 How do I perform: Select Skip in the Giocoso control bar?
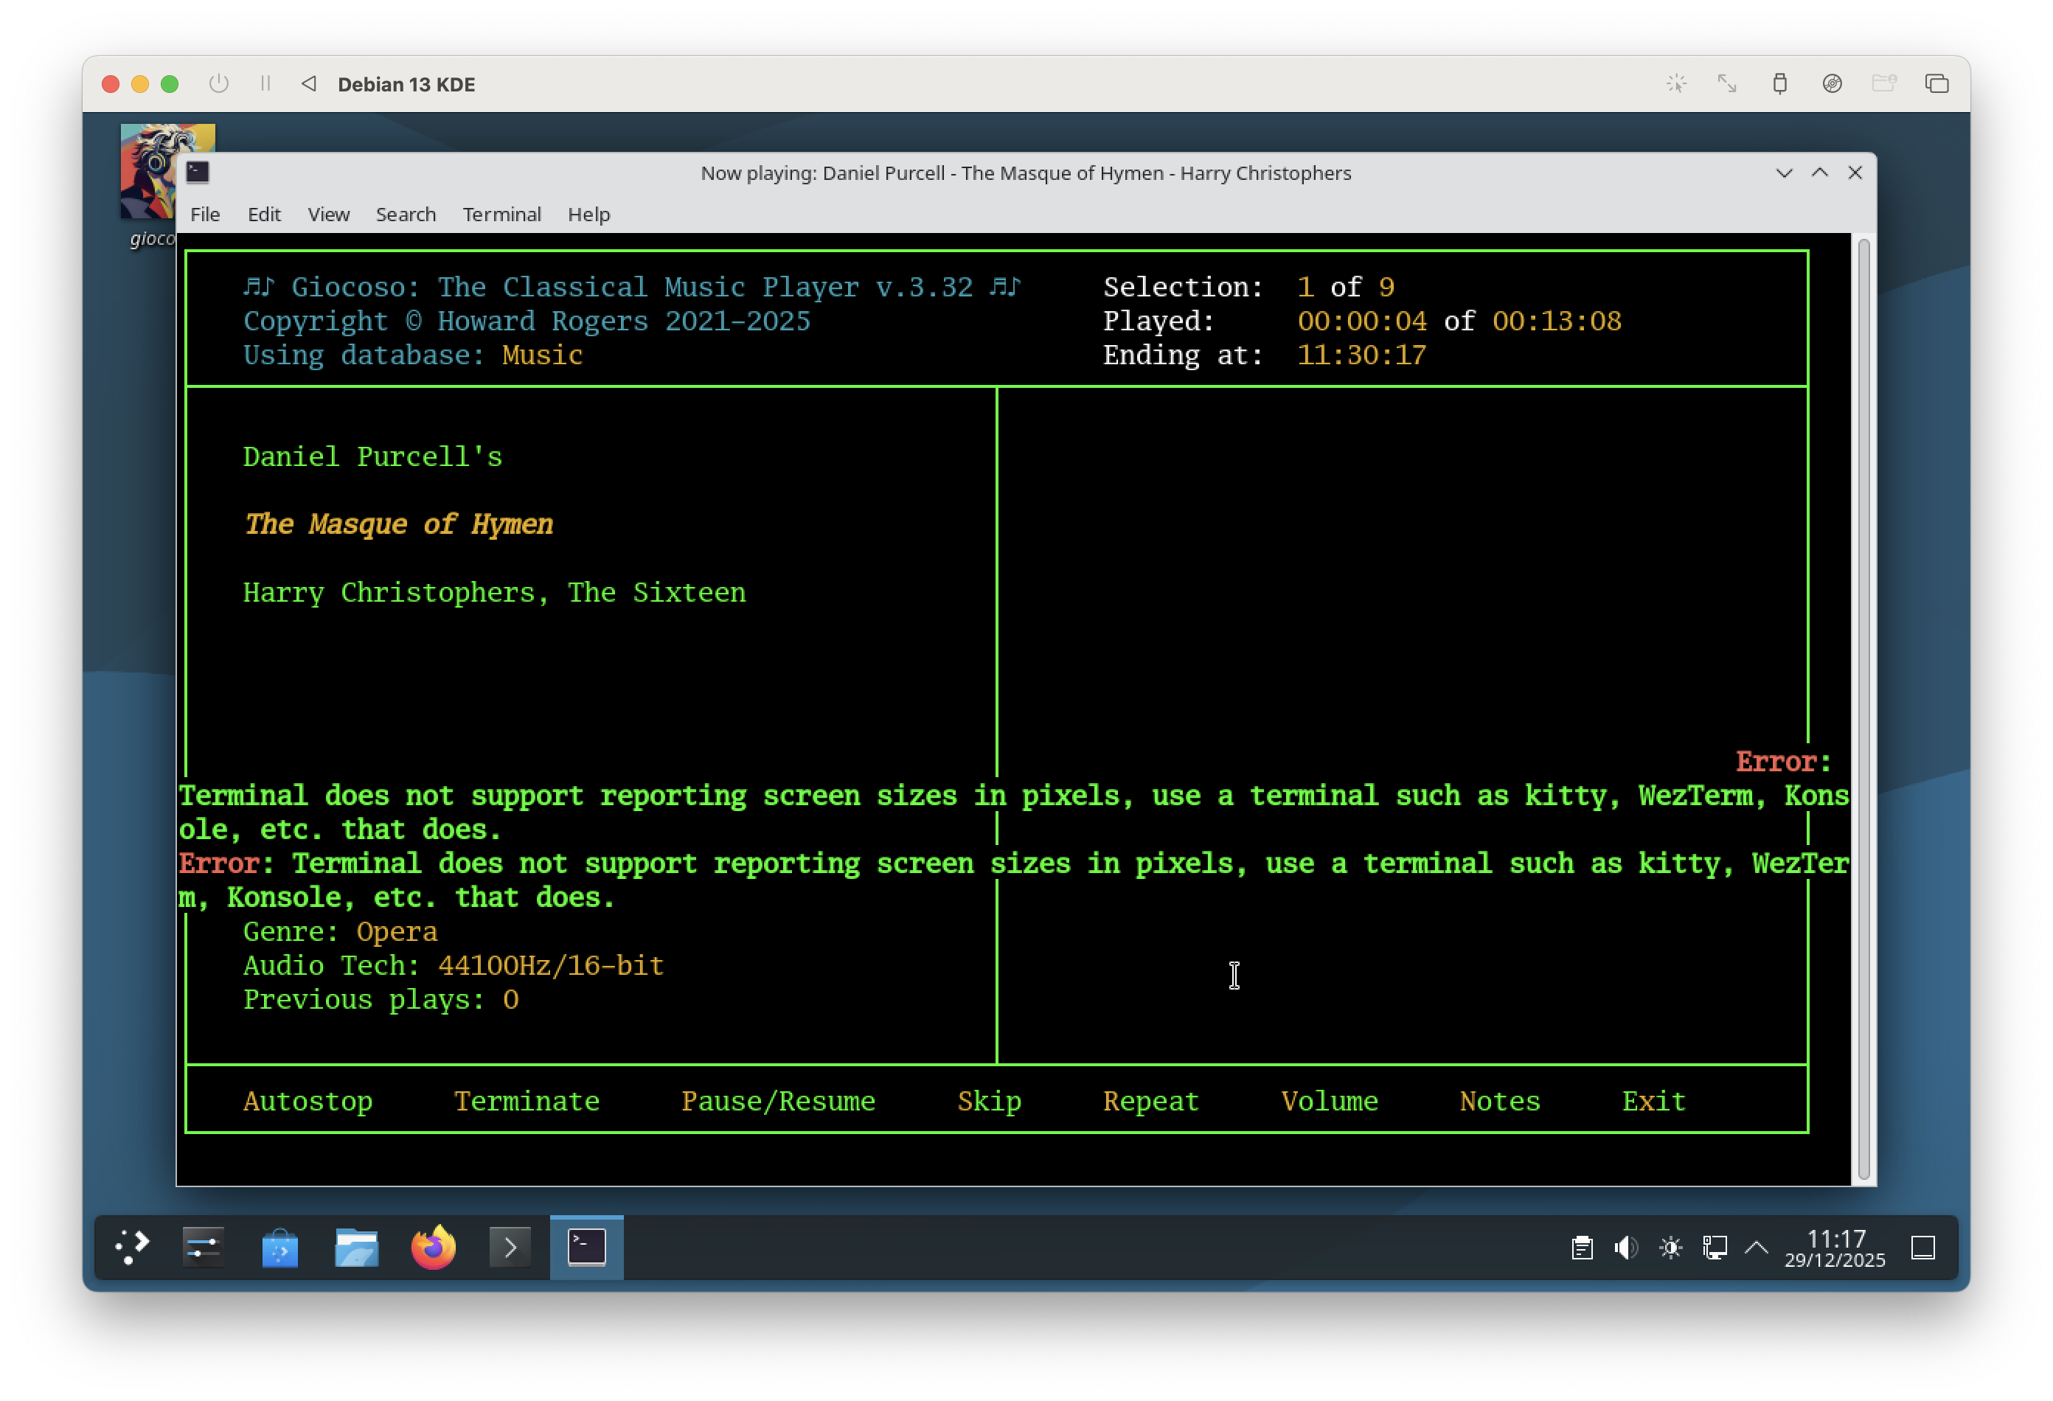[x=988, y=1101]
